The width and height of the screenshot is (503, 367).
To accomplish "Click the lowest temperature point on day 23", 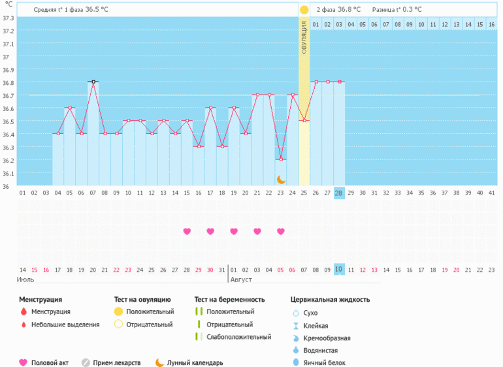I will [281, 159].
